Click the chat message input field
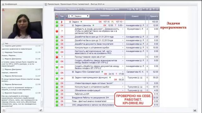The width and height of the screenshot is (202, 113). coord(22,110)
